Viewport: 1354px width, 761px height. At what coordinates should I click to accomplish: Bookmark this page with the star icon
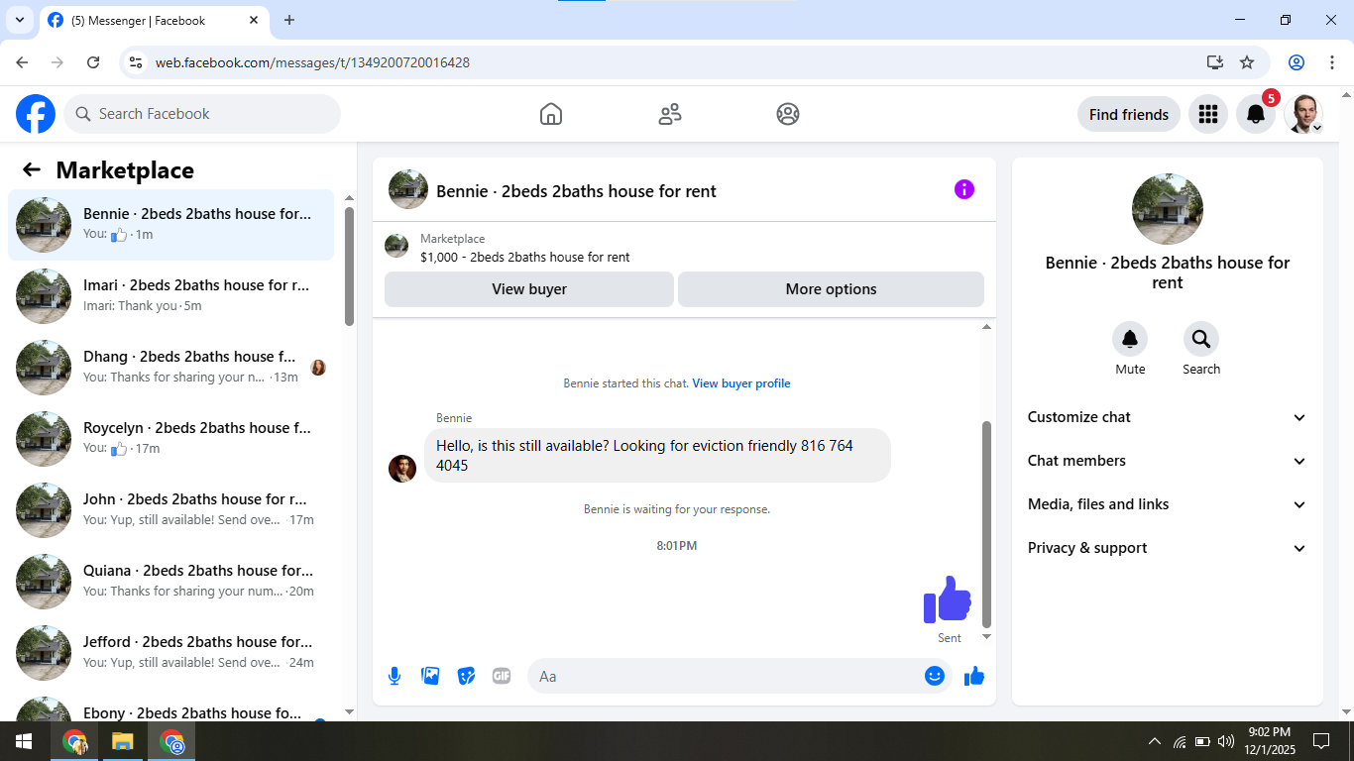click(x=1247, y=62)
